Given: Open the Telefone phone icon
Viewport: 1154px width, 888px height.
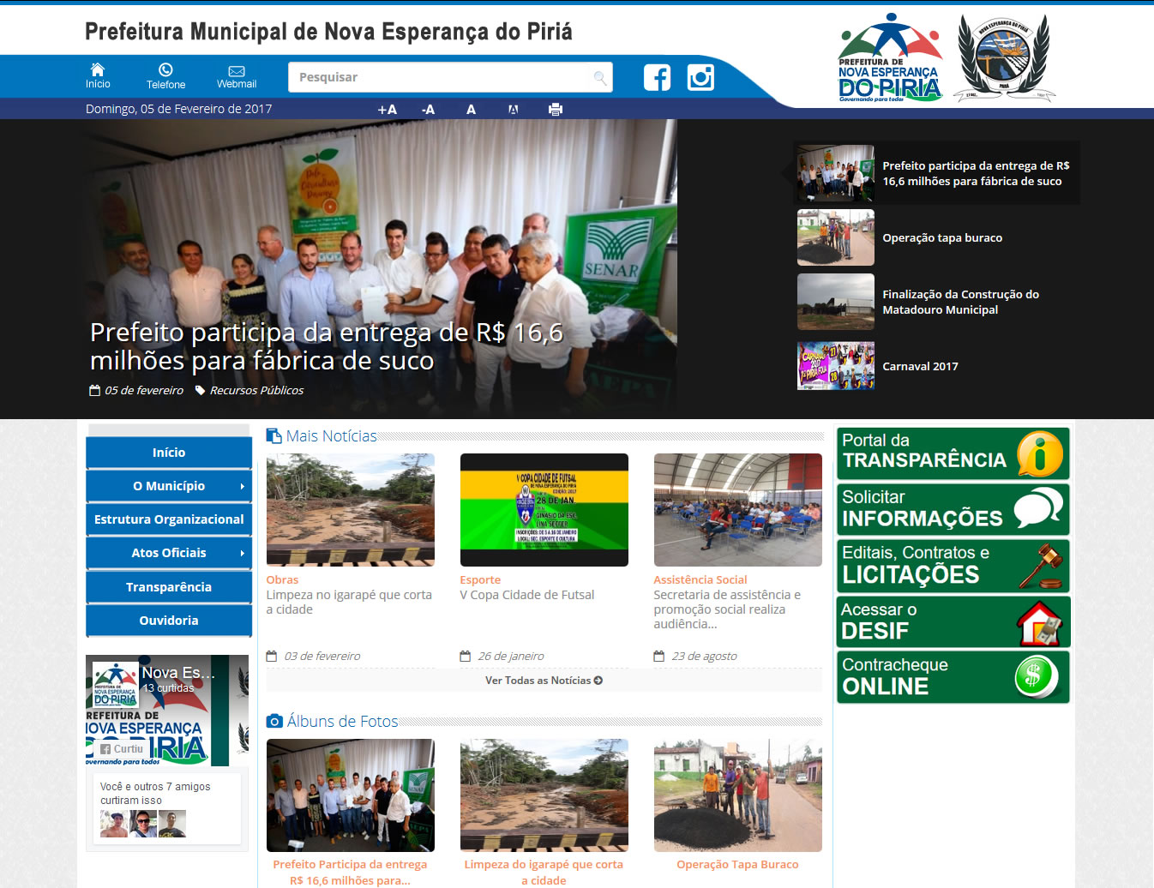Looking at the screenshot, I should 165,75.
